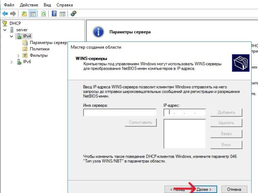The width and height of the screenshot is (258, 193).
Task: Click the blue Back arrow in the toolbar
Action: tap(5, 14)
